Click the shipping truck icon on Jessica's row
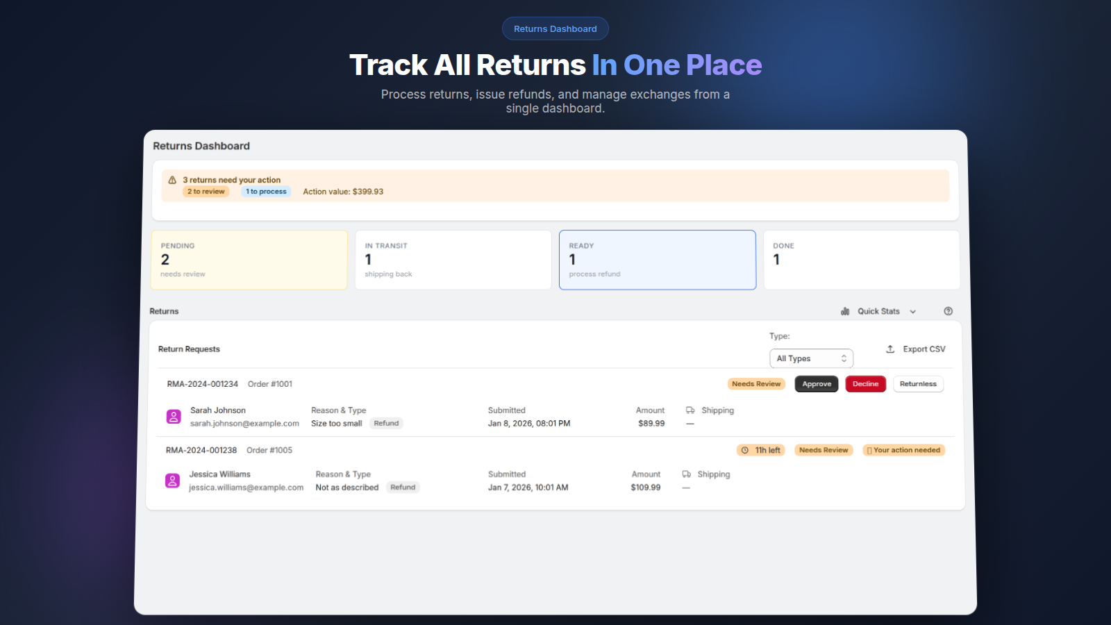Viewport: 1111px width, 625px height. (x=685, y=474)
